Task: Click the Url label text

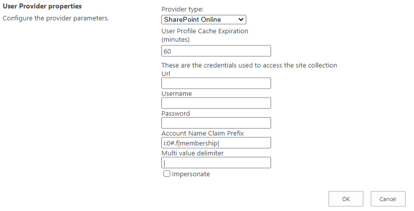Action: click(x=166, y=74)
